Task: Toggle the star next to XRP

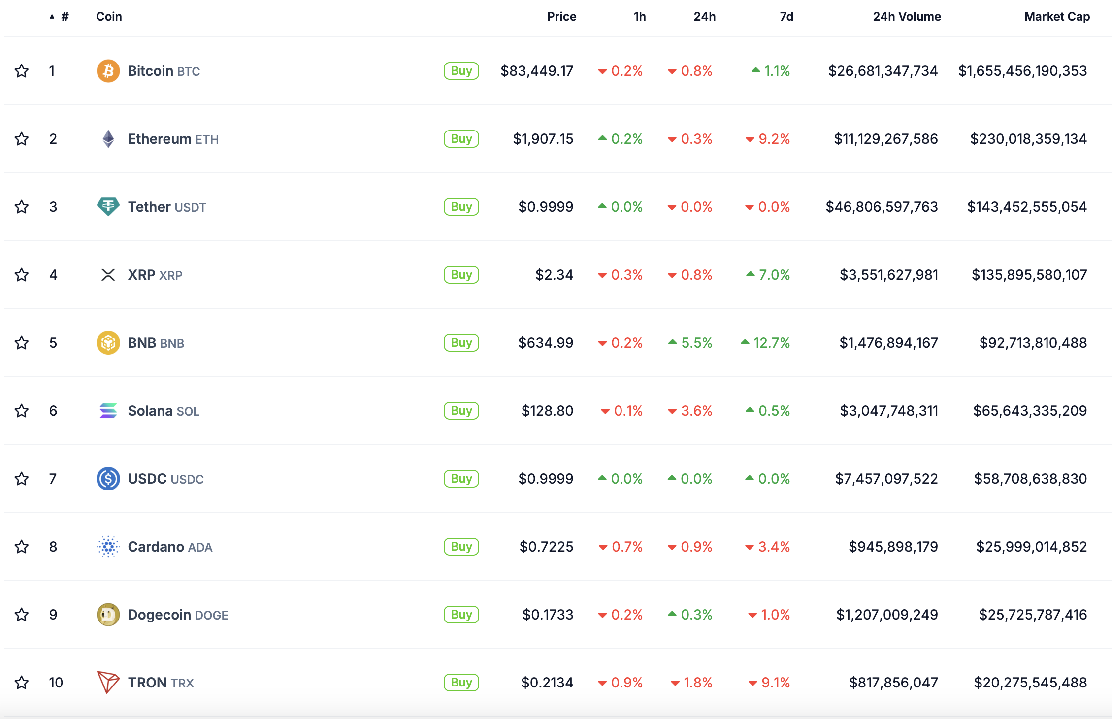Action: (x=22, y=275)
